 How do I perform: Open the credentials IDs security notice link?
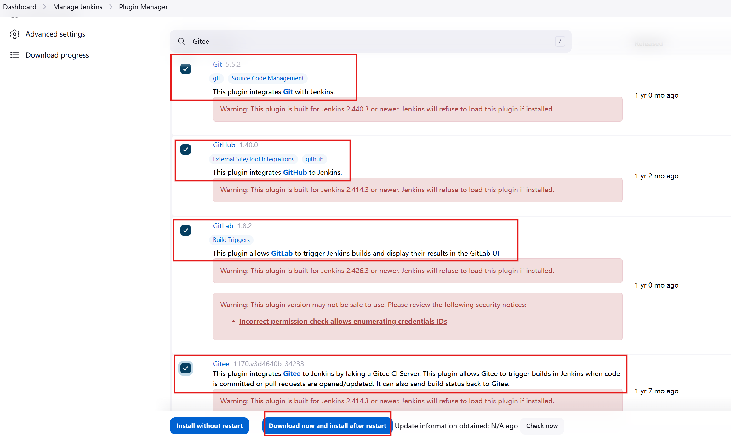tap(343, 321)
